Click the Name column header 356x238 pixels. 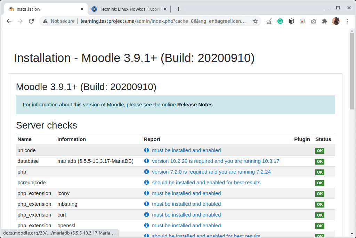click(x=25, y=139)
